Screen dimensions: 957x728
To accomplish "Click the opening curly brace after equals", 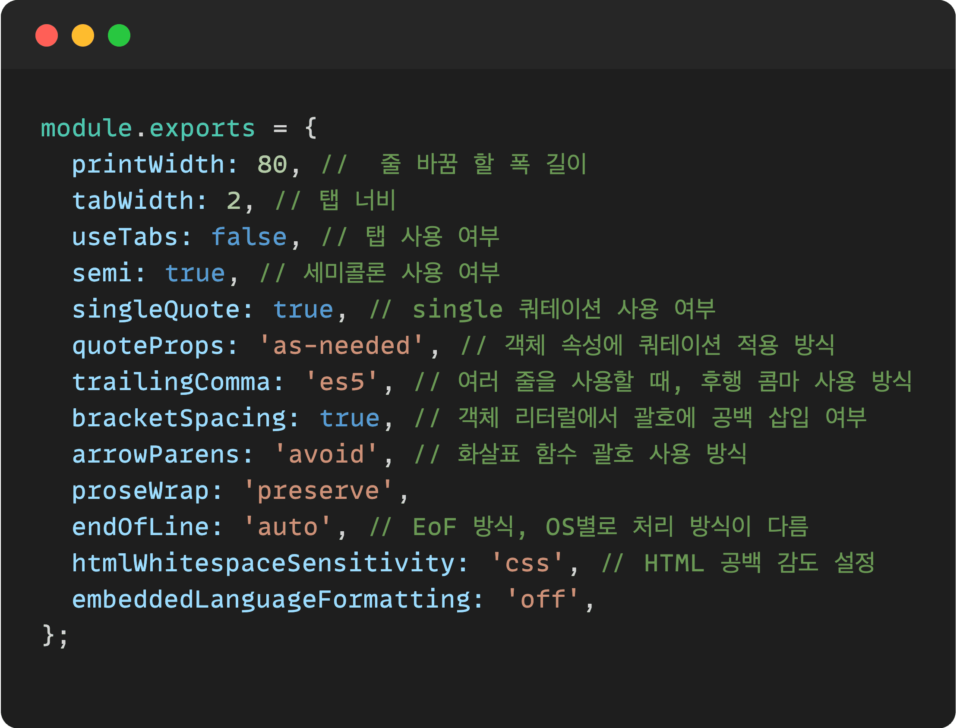I will click(311, 128).
